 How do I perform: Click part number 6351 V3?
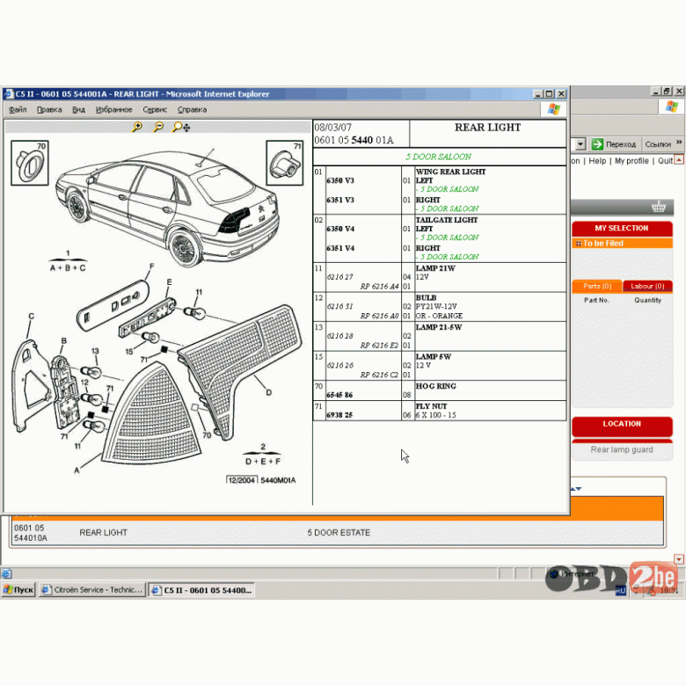tap(340, 200)
